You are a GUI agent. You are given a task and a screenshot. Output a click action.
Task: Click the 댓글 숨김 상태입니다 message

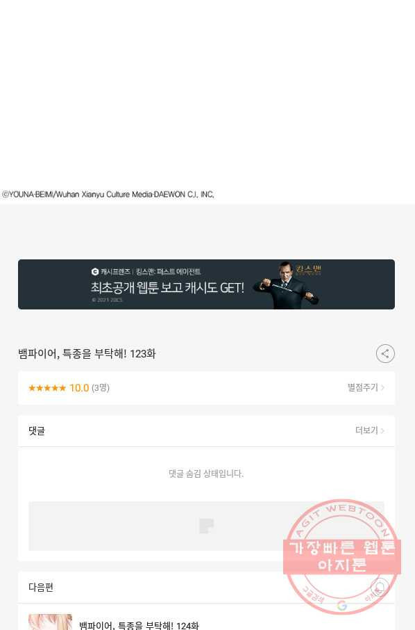click(206, 474)
